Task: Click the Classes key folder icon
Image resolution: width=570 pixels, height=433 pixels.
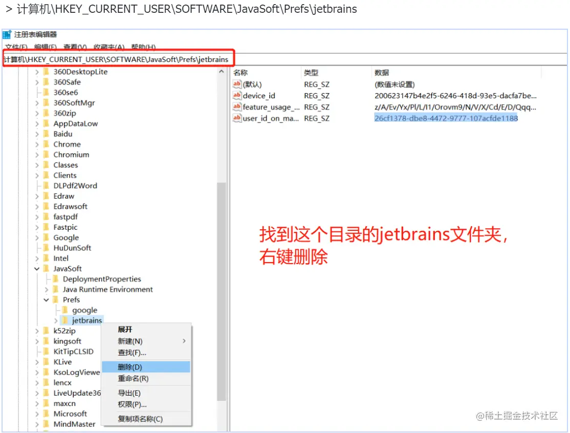Action: [46, 165]
